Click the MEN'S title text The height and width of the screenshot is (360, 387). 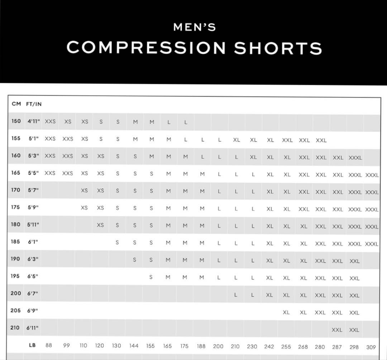click(x=195, y=27)
